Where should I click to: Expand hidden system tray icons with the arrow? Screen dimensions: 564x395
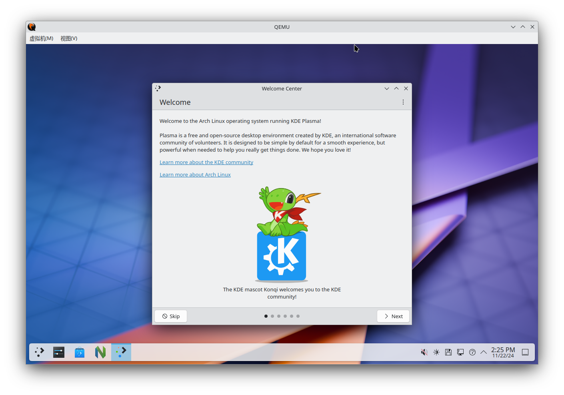click(x=484, y=352)
